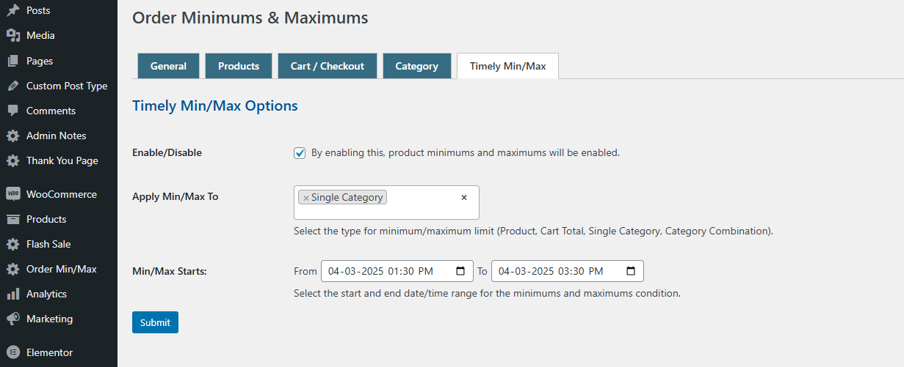The width and height of the screenshot is (904, 367).
Task: Click the Order Min/Max gear icon
Action: 12,269
